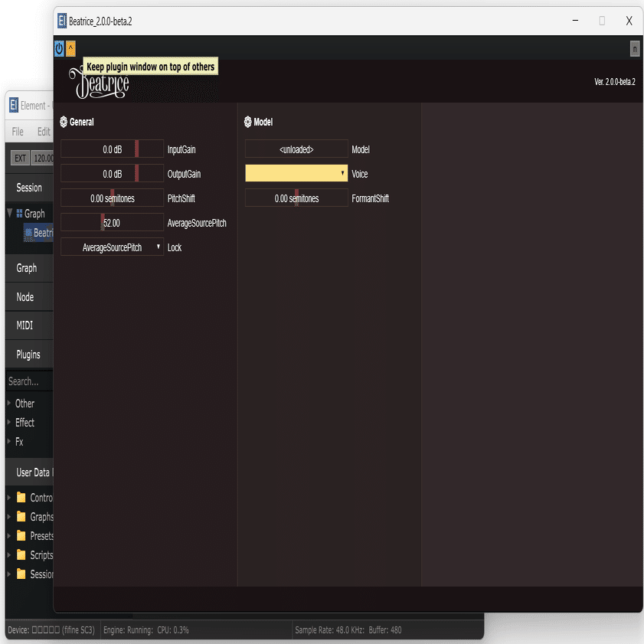The height and width of the screenshot is (644, 644).
Task: Click the Element app icon in plugin titlebar
Action: (62, 21)
